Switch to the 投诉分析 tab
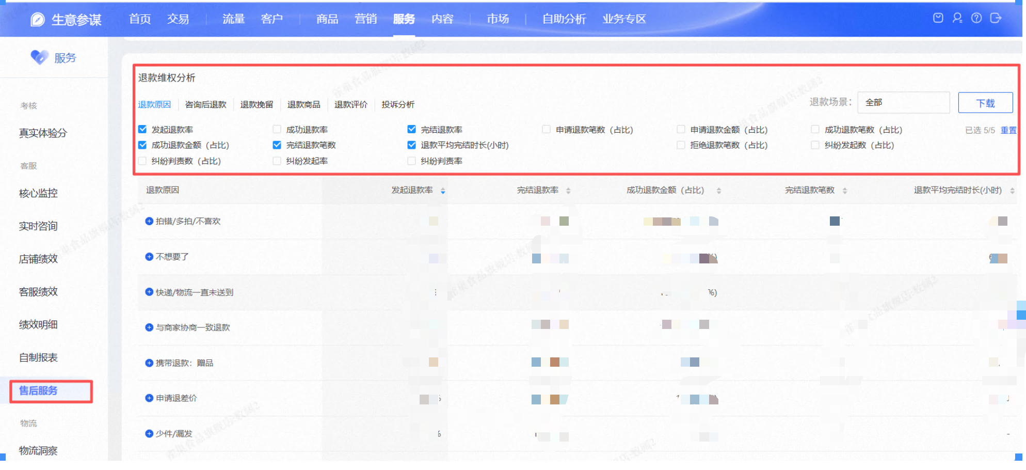The height and width of the screenshot is (470, 1026). coord(398,104)
